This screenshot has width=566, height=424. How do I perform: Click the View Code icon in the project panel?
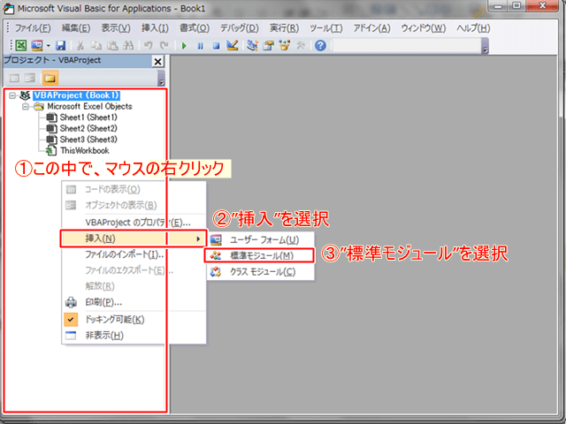coord(14,78)
